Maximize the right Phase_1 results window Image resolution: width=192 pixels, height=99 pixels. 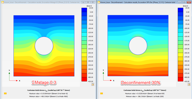[x=185, y=2]
